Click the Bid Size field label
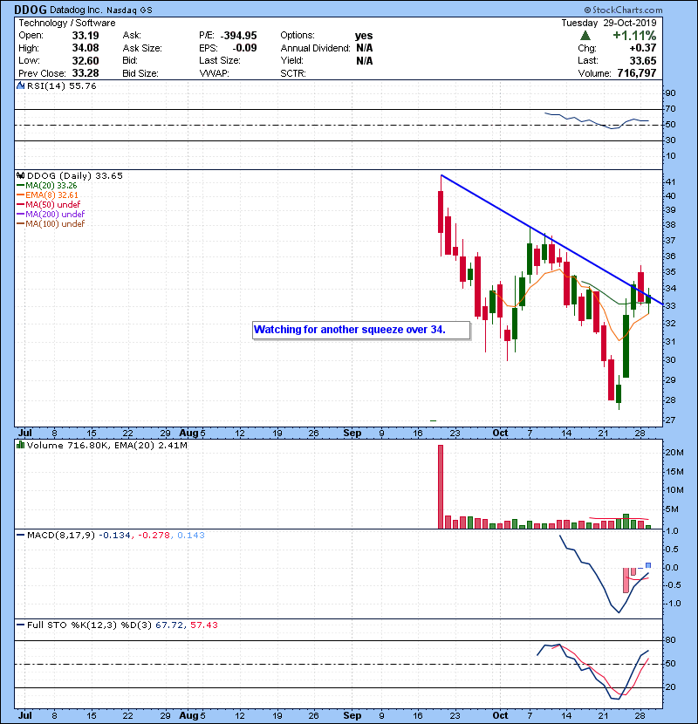The width and height of the screenshot is (698, 724). [x=140, y=73]
